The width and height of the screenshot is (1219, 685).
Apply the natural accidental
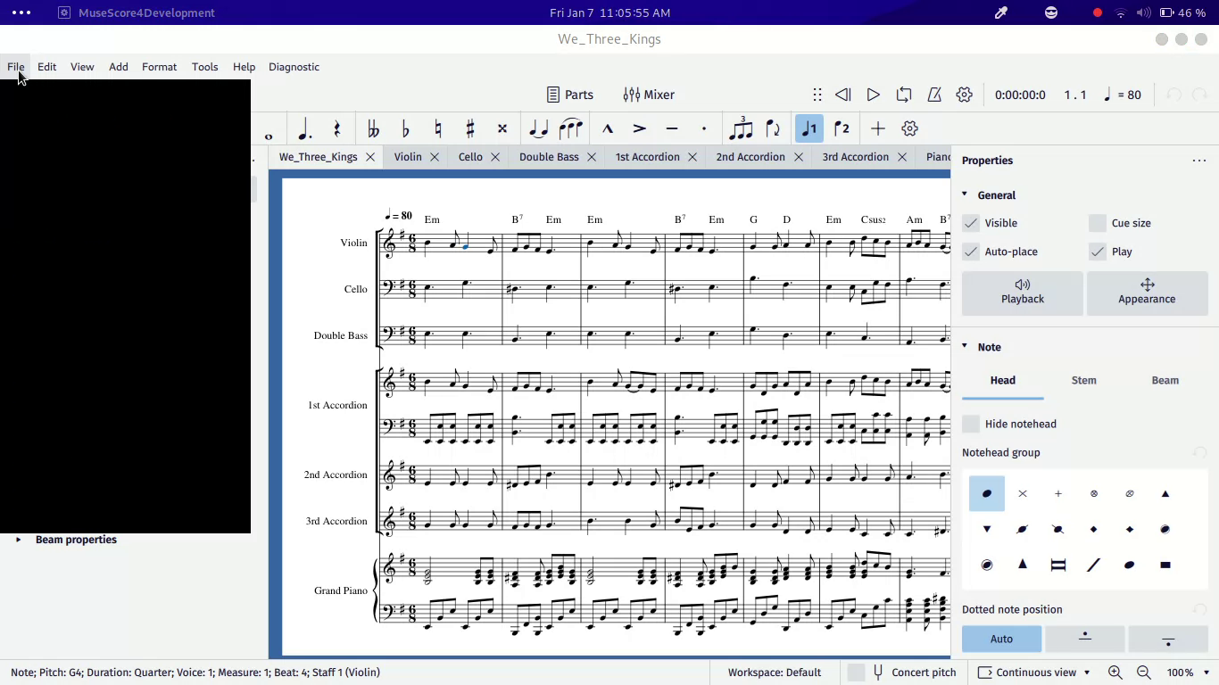tap(438, 129)
